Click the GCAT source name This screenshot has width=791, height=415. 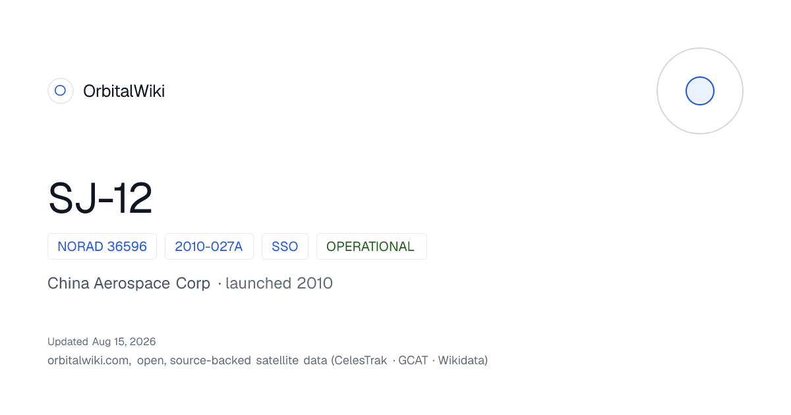pos(413,360)
